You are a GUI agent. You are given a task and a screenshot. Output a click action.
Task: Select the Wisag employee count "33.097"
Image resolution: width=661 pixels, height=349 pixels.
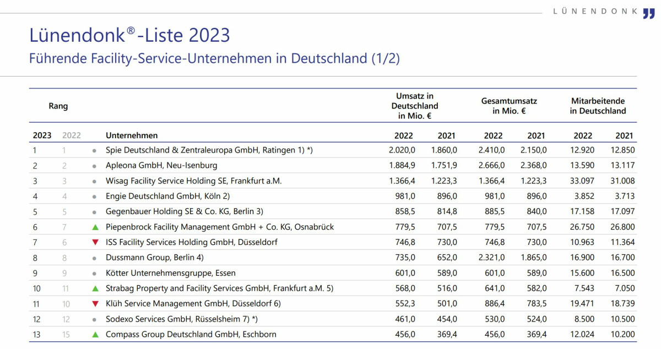click(x=582, y=181)
